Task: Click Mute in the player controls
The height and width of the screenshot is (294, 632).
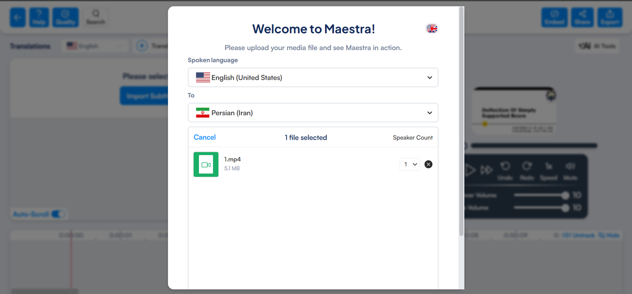Action: tap(570, 170)
